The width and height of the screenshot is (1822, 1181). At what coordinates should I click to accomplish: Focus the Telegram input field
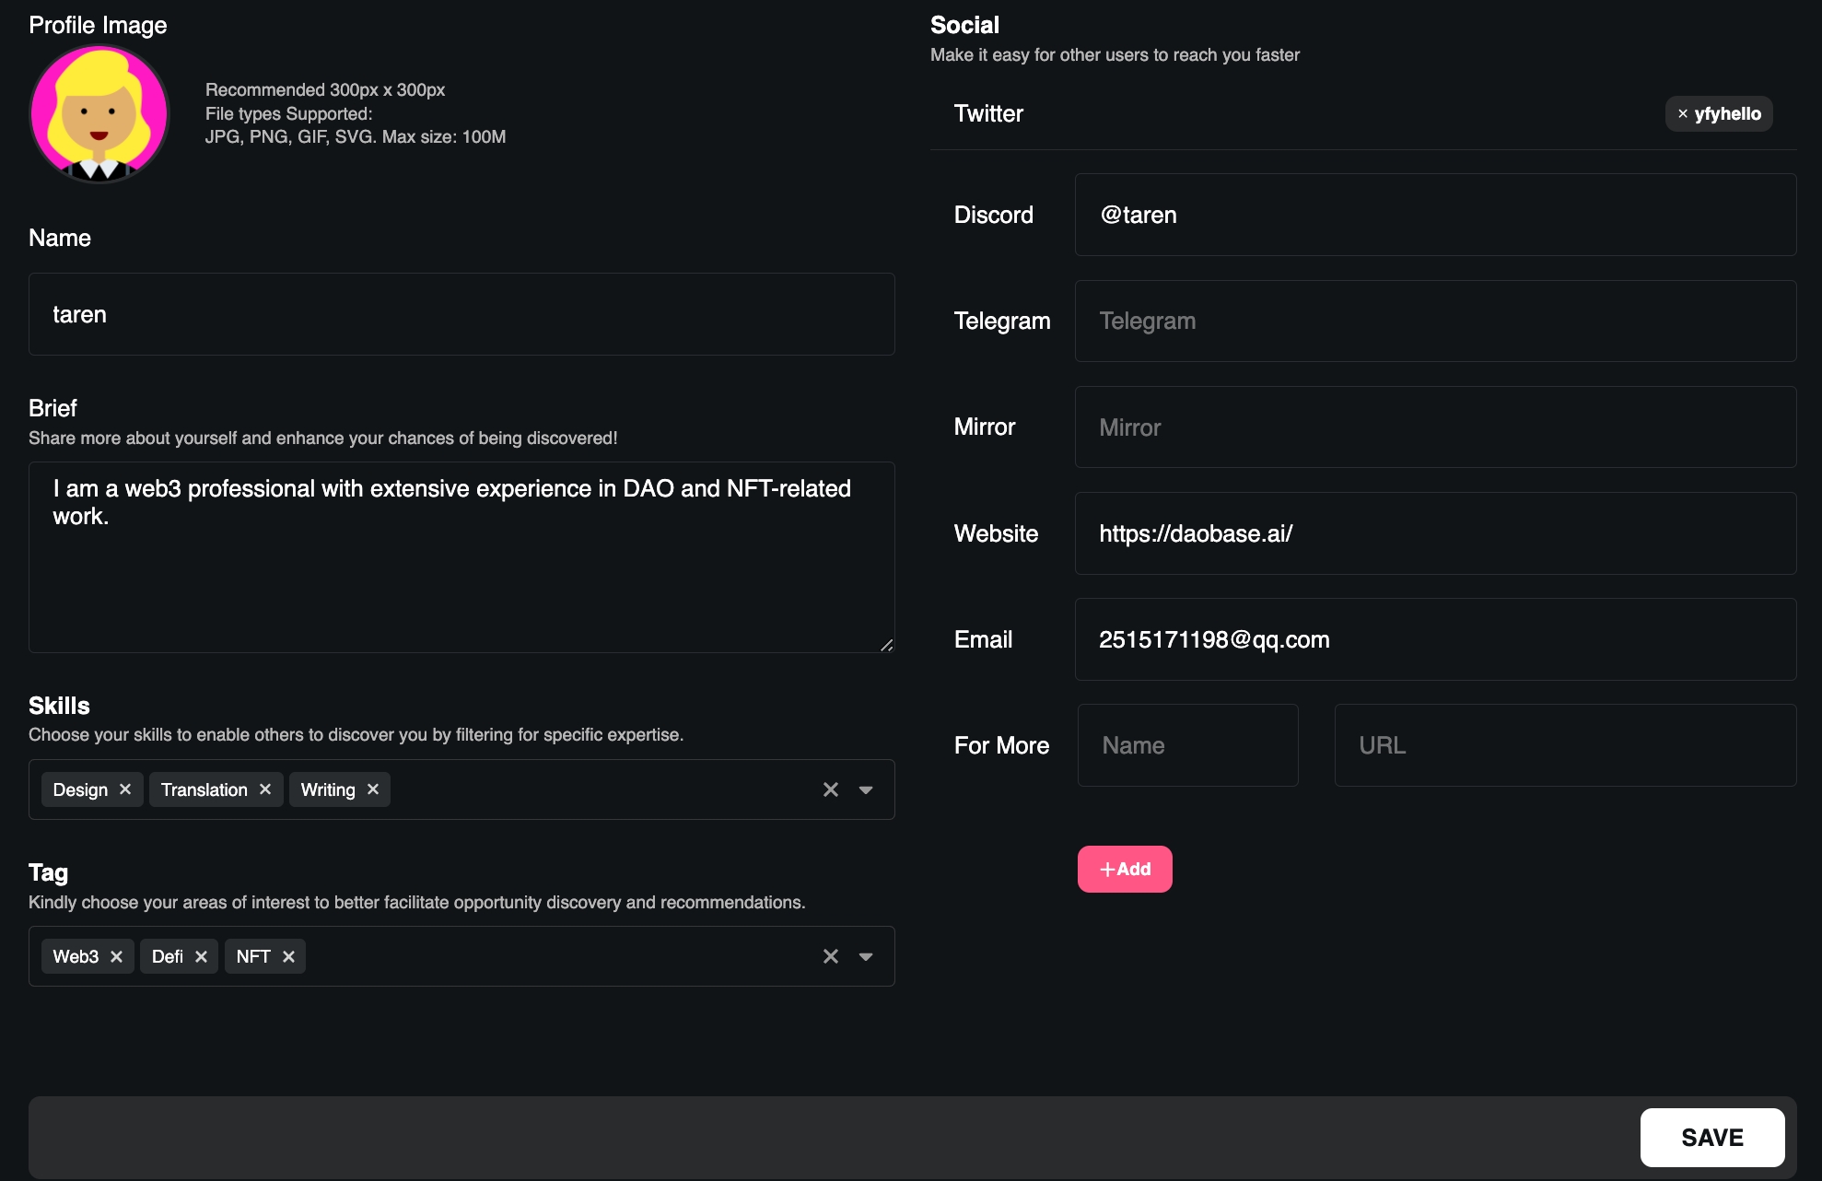pos(1434,321)
